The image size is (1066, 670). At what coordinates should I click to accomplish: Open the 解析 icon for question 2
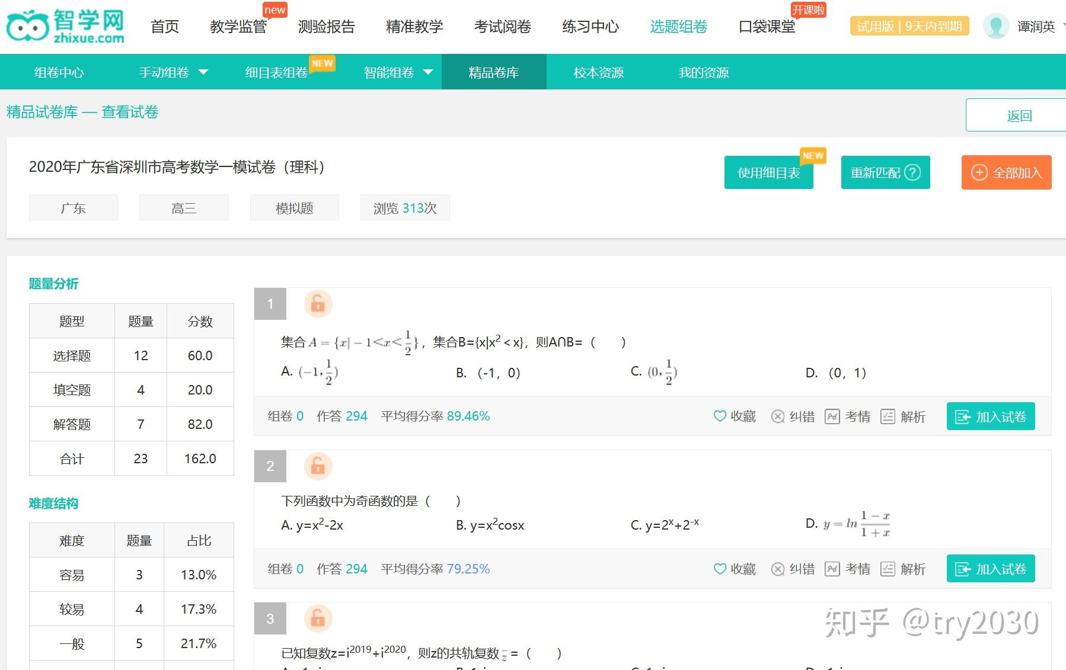pos(888,569)
